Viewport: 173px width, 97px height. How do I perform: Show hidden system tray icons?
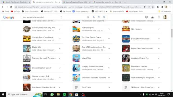click(x=140, y=95)
